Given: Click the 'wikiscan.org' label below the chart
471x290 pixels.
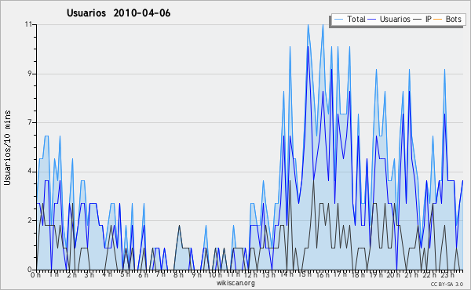Looking at the screenshot, I should coord(235,283).
